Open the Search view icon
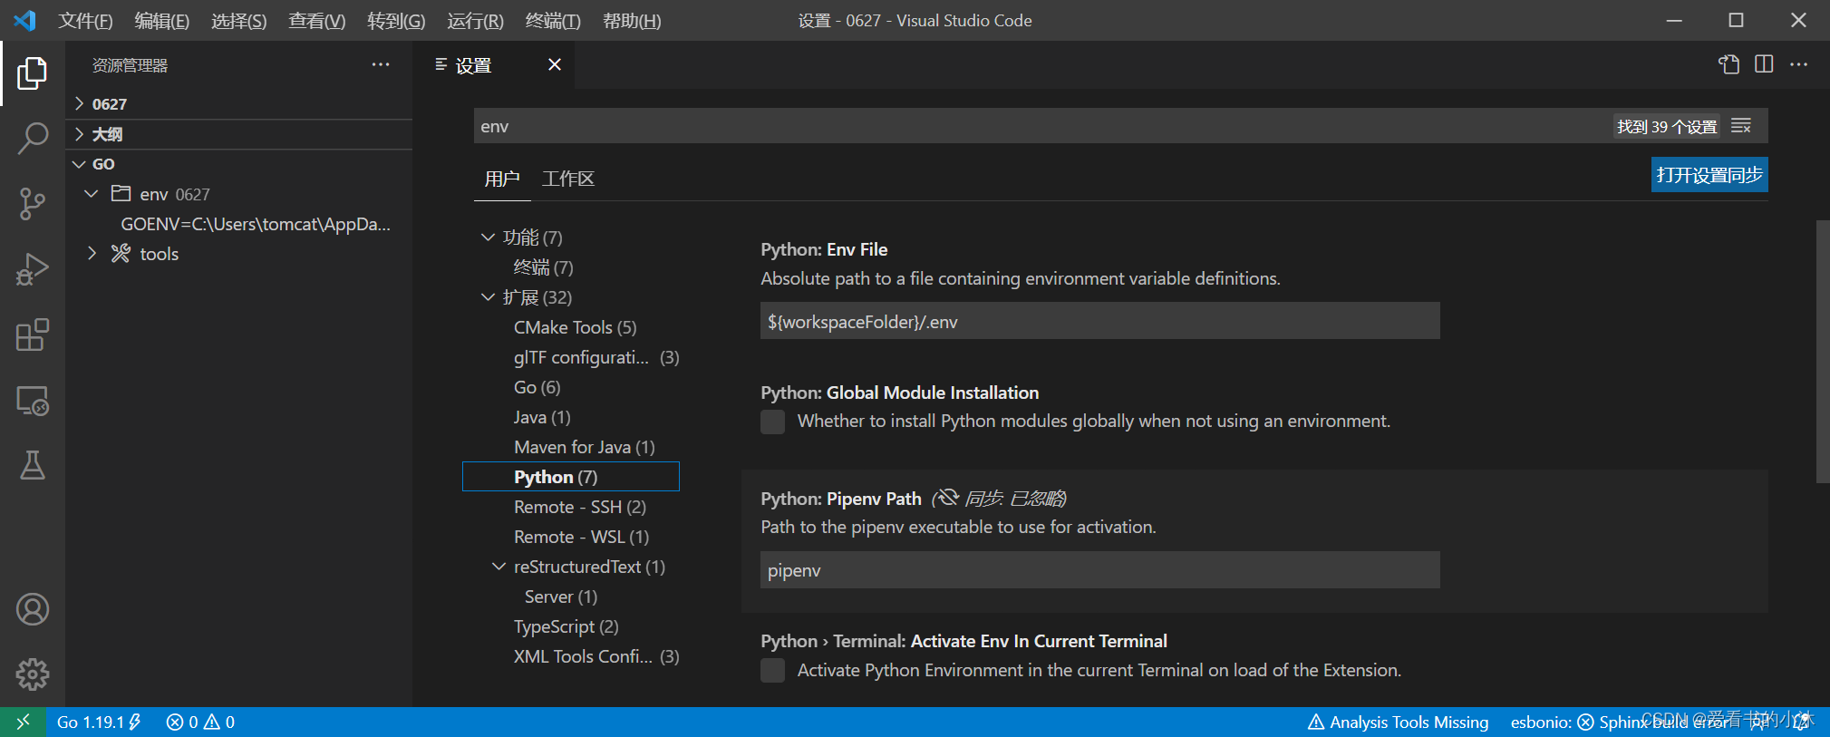The width and height of the screenshot is (1830, 737). coord(32,139)
